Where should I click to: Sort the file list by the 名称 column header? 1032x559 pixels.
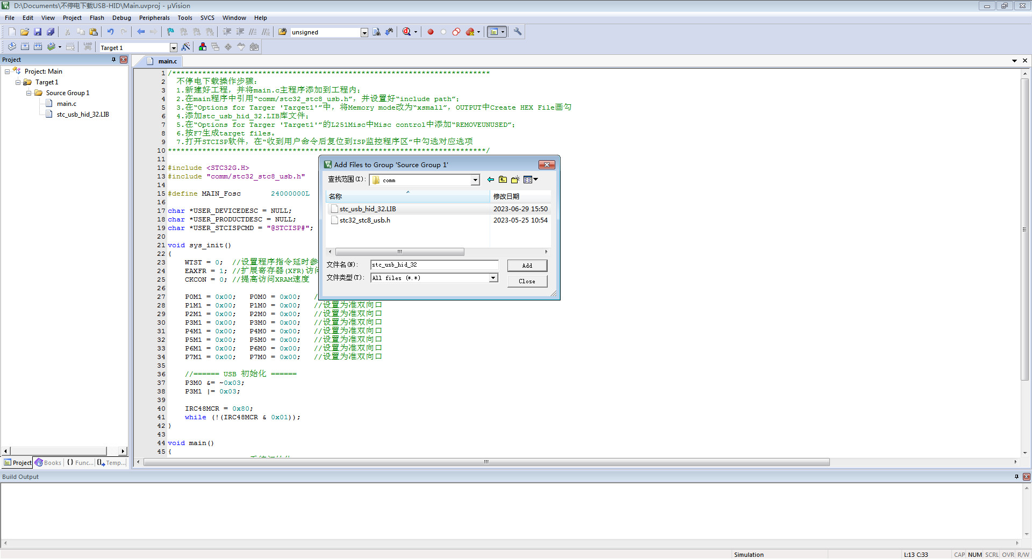point(407,196)
